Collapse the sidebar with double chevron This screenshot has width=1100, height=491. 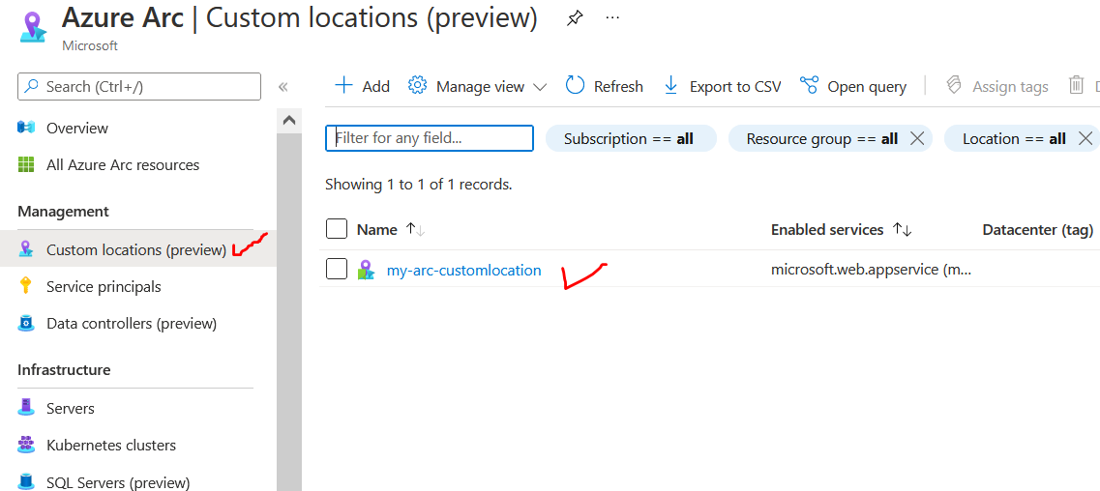(x=282, y=87)
